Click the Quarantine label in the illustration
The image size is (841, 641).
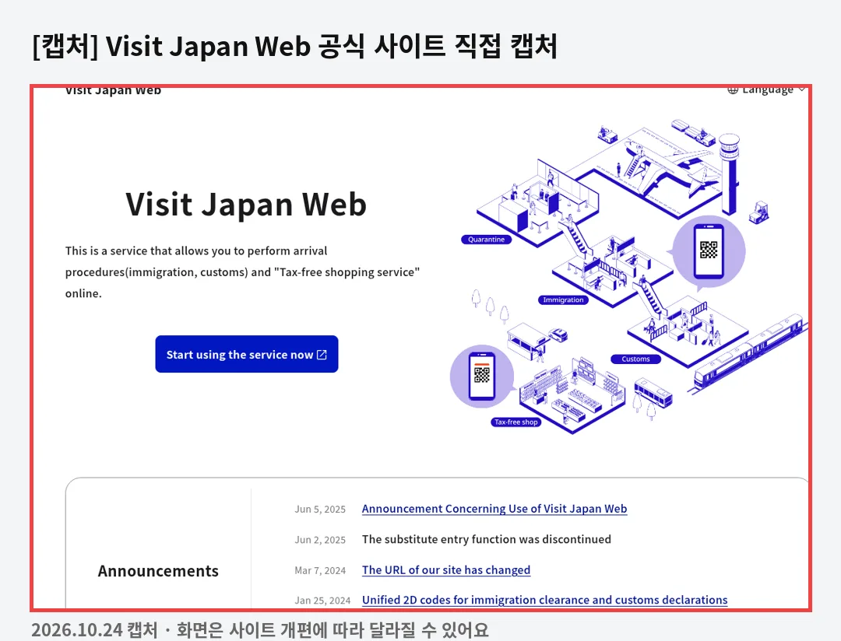pyautogui.click(x=486, y=240)
